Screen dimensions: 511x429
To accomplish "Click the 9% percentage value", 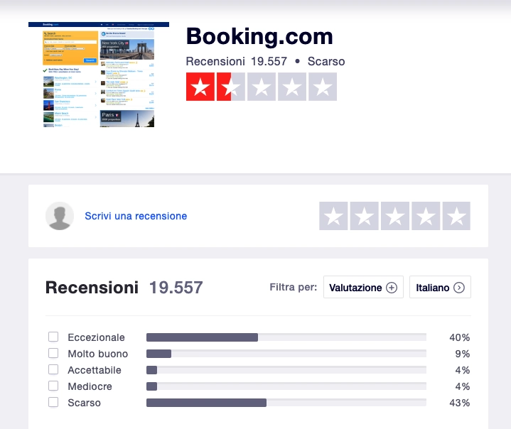I will (463, 354).
